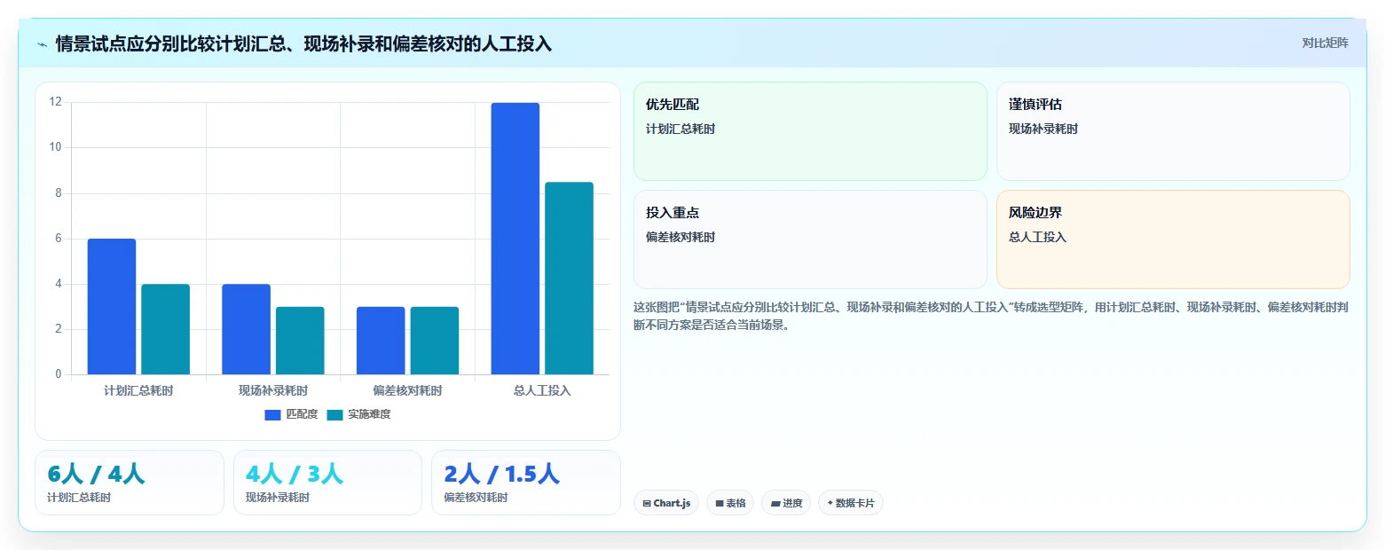1385x550 pixels.
Task: Toggle the 匹配度 legend color box
Action: click(x=272, y=414)
